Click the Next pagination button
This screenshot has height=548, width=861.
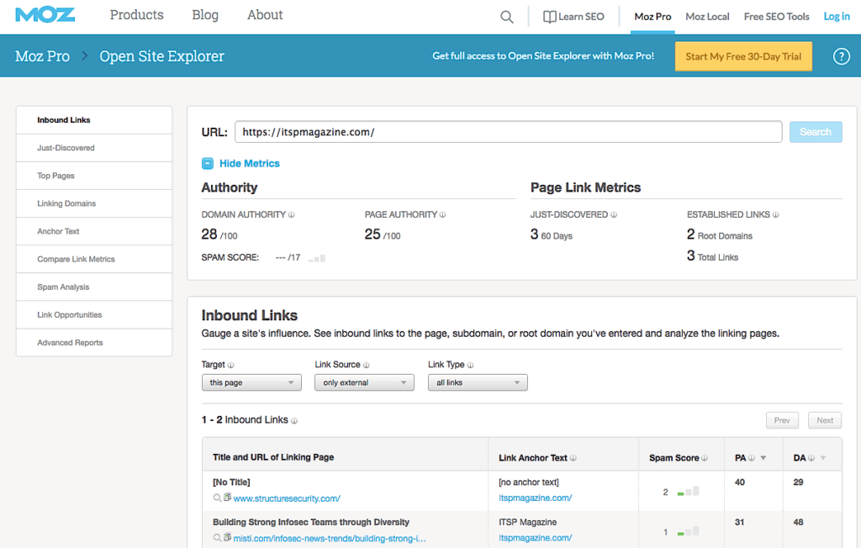[825, 420]
